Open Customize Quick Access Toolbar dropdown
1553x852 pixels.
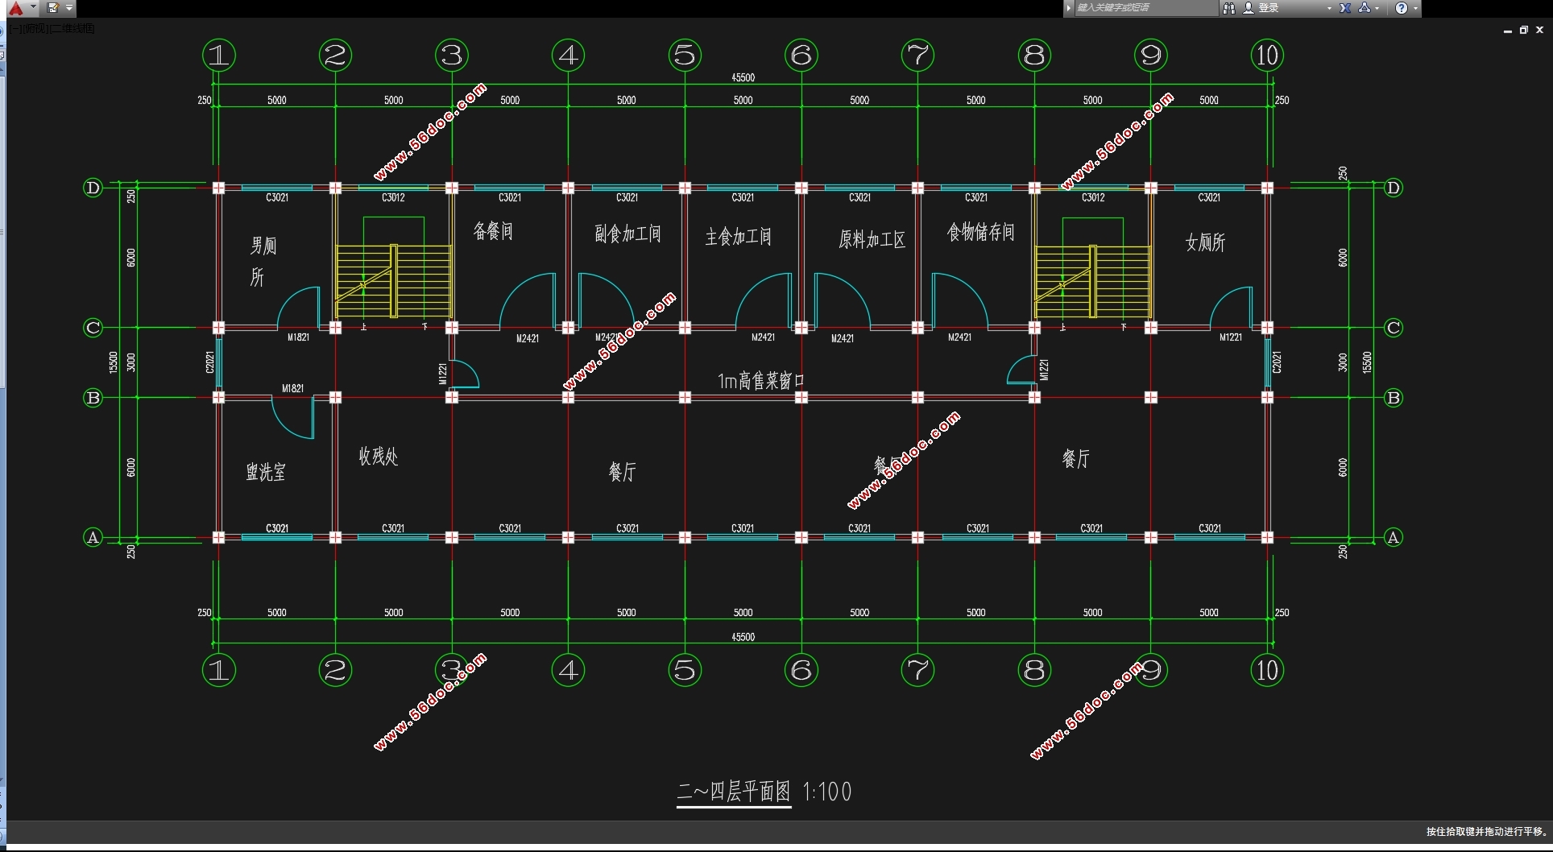[69, 8]
